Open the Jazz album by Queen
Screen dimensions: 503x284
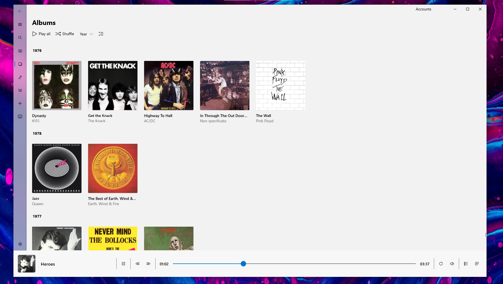tap(57, 168)
